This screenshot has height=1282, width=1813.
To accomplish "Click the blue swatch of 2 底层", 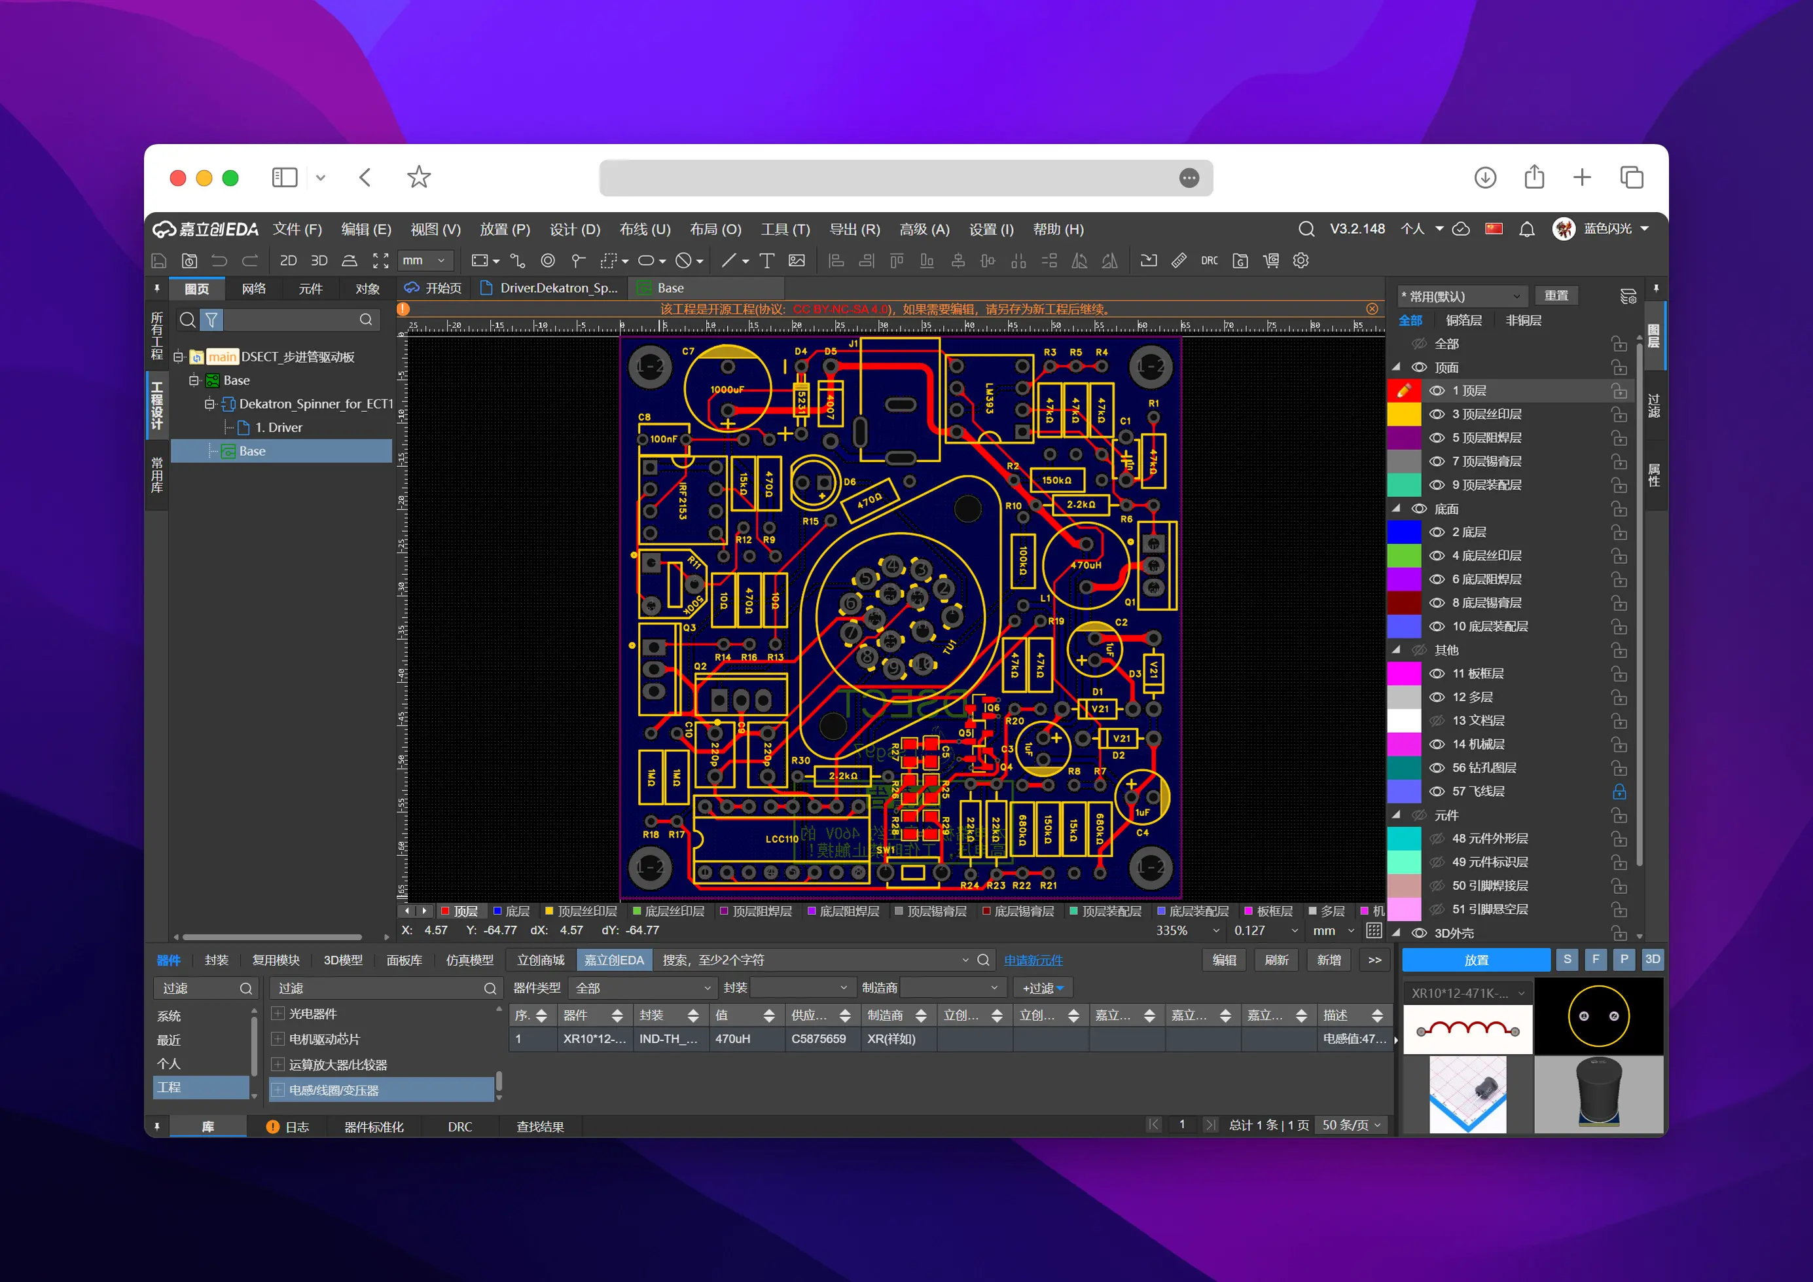I will point(1404,532).
